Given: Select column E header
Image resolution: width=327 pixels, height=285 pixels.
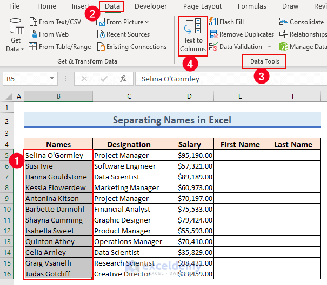Looking at the screenshot, I should [240, 96].
